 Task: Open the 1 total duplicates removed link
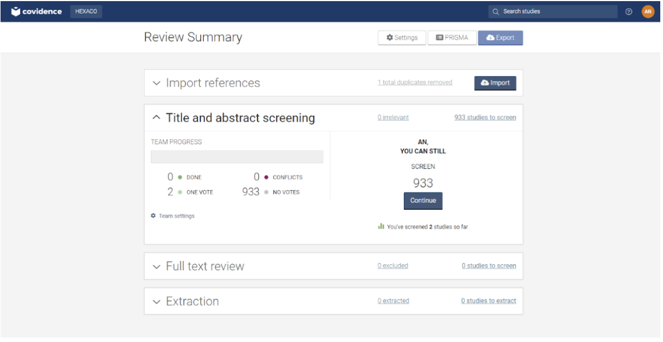coord(414,83)
